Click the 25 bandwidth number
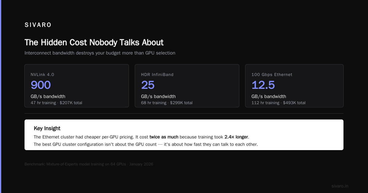 (x=148, y=85)
